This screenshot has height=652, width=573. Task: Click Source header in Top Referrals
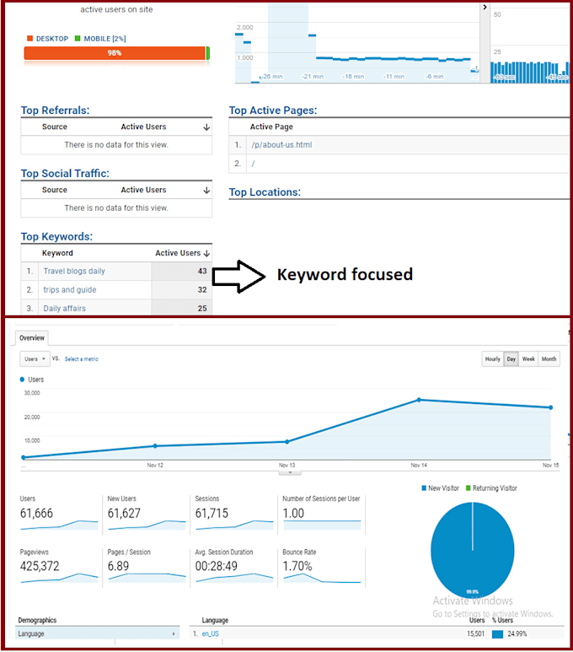[55, 127]
